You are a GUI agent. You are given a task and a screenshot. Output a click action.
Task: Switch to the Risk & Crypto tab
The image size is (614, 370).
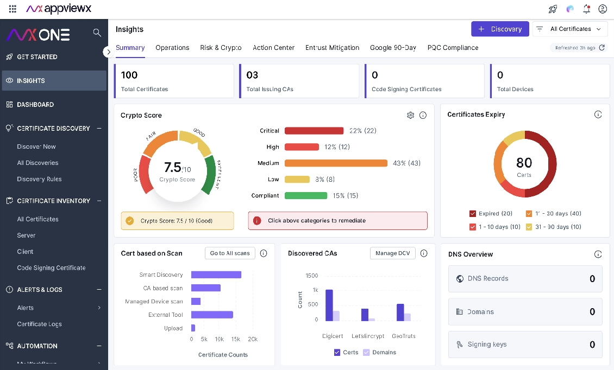221,48
